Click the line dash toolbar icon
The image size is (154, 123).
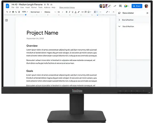click(x=100, y=12)
